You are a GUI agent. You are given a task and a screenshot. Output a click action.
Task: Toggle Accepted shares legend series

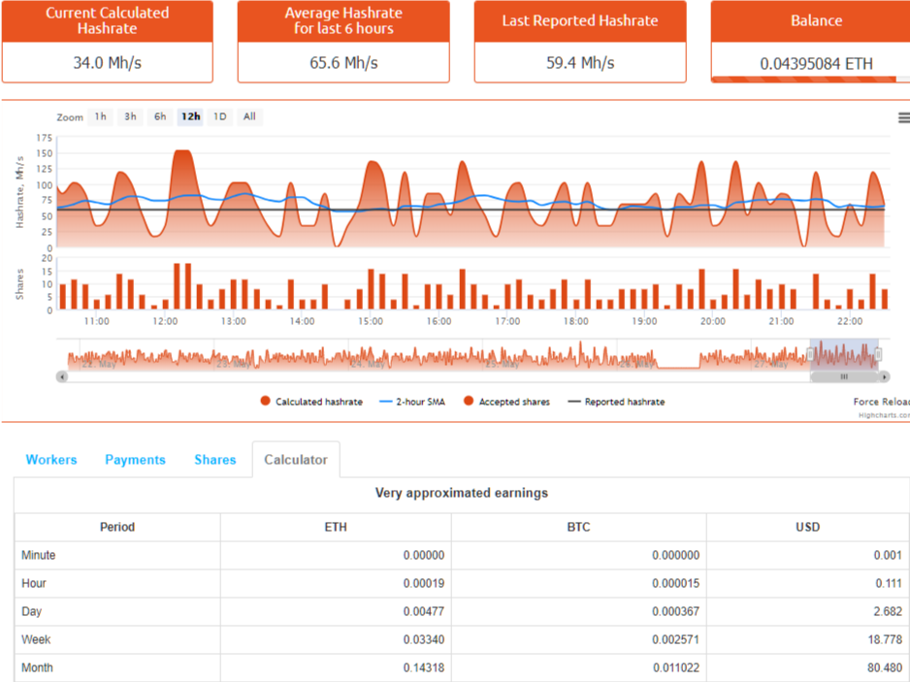506,401
